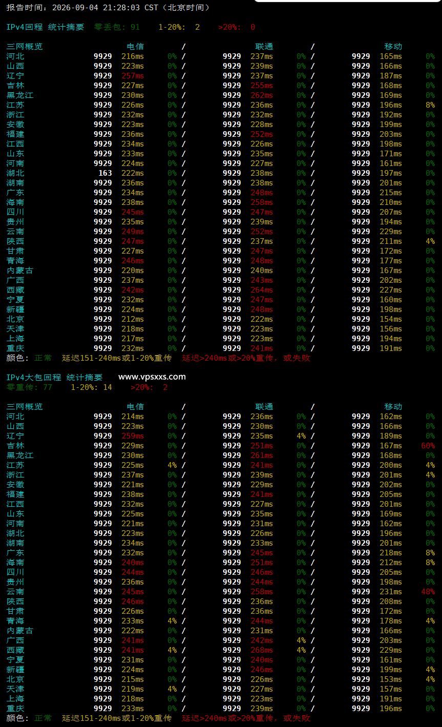Click the 1-20%: 2 summary value

(179, 27)
